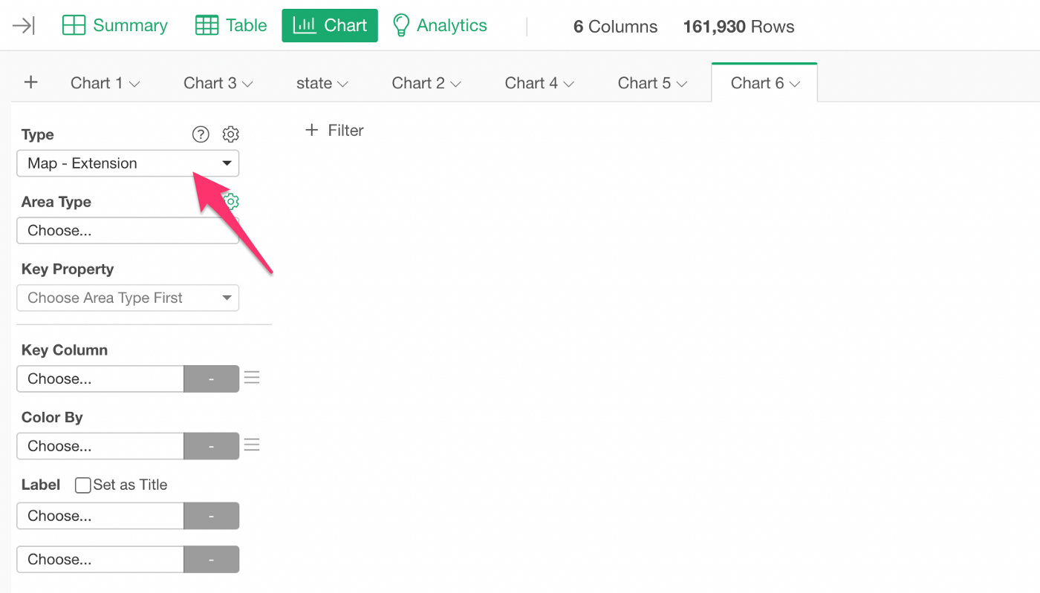Click the plus icon next to Filter
Viewport: 1040px width, 593px height.
(x=312, y=131)
